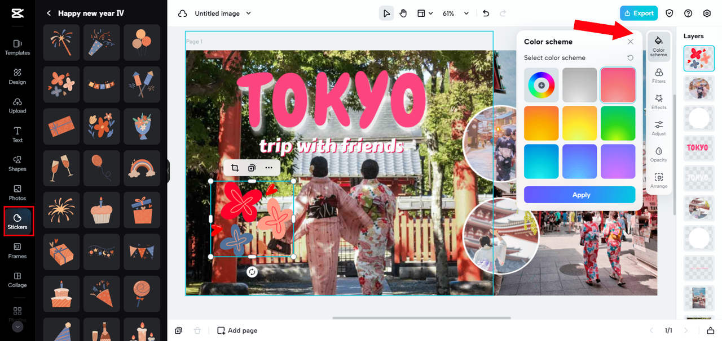
Task: Collapse the stickers side panel handle
Action: click(168, 171)
